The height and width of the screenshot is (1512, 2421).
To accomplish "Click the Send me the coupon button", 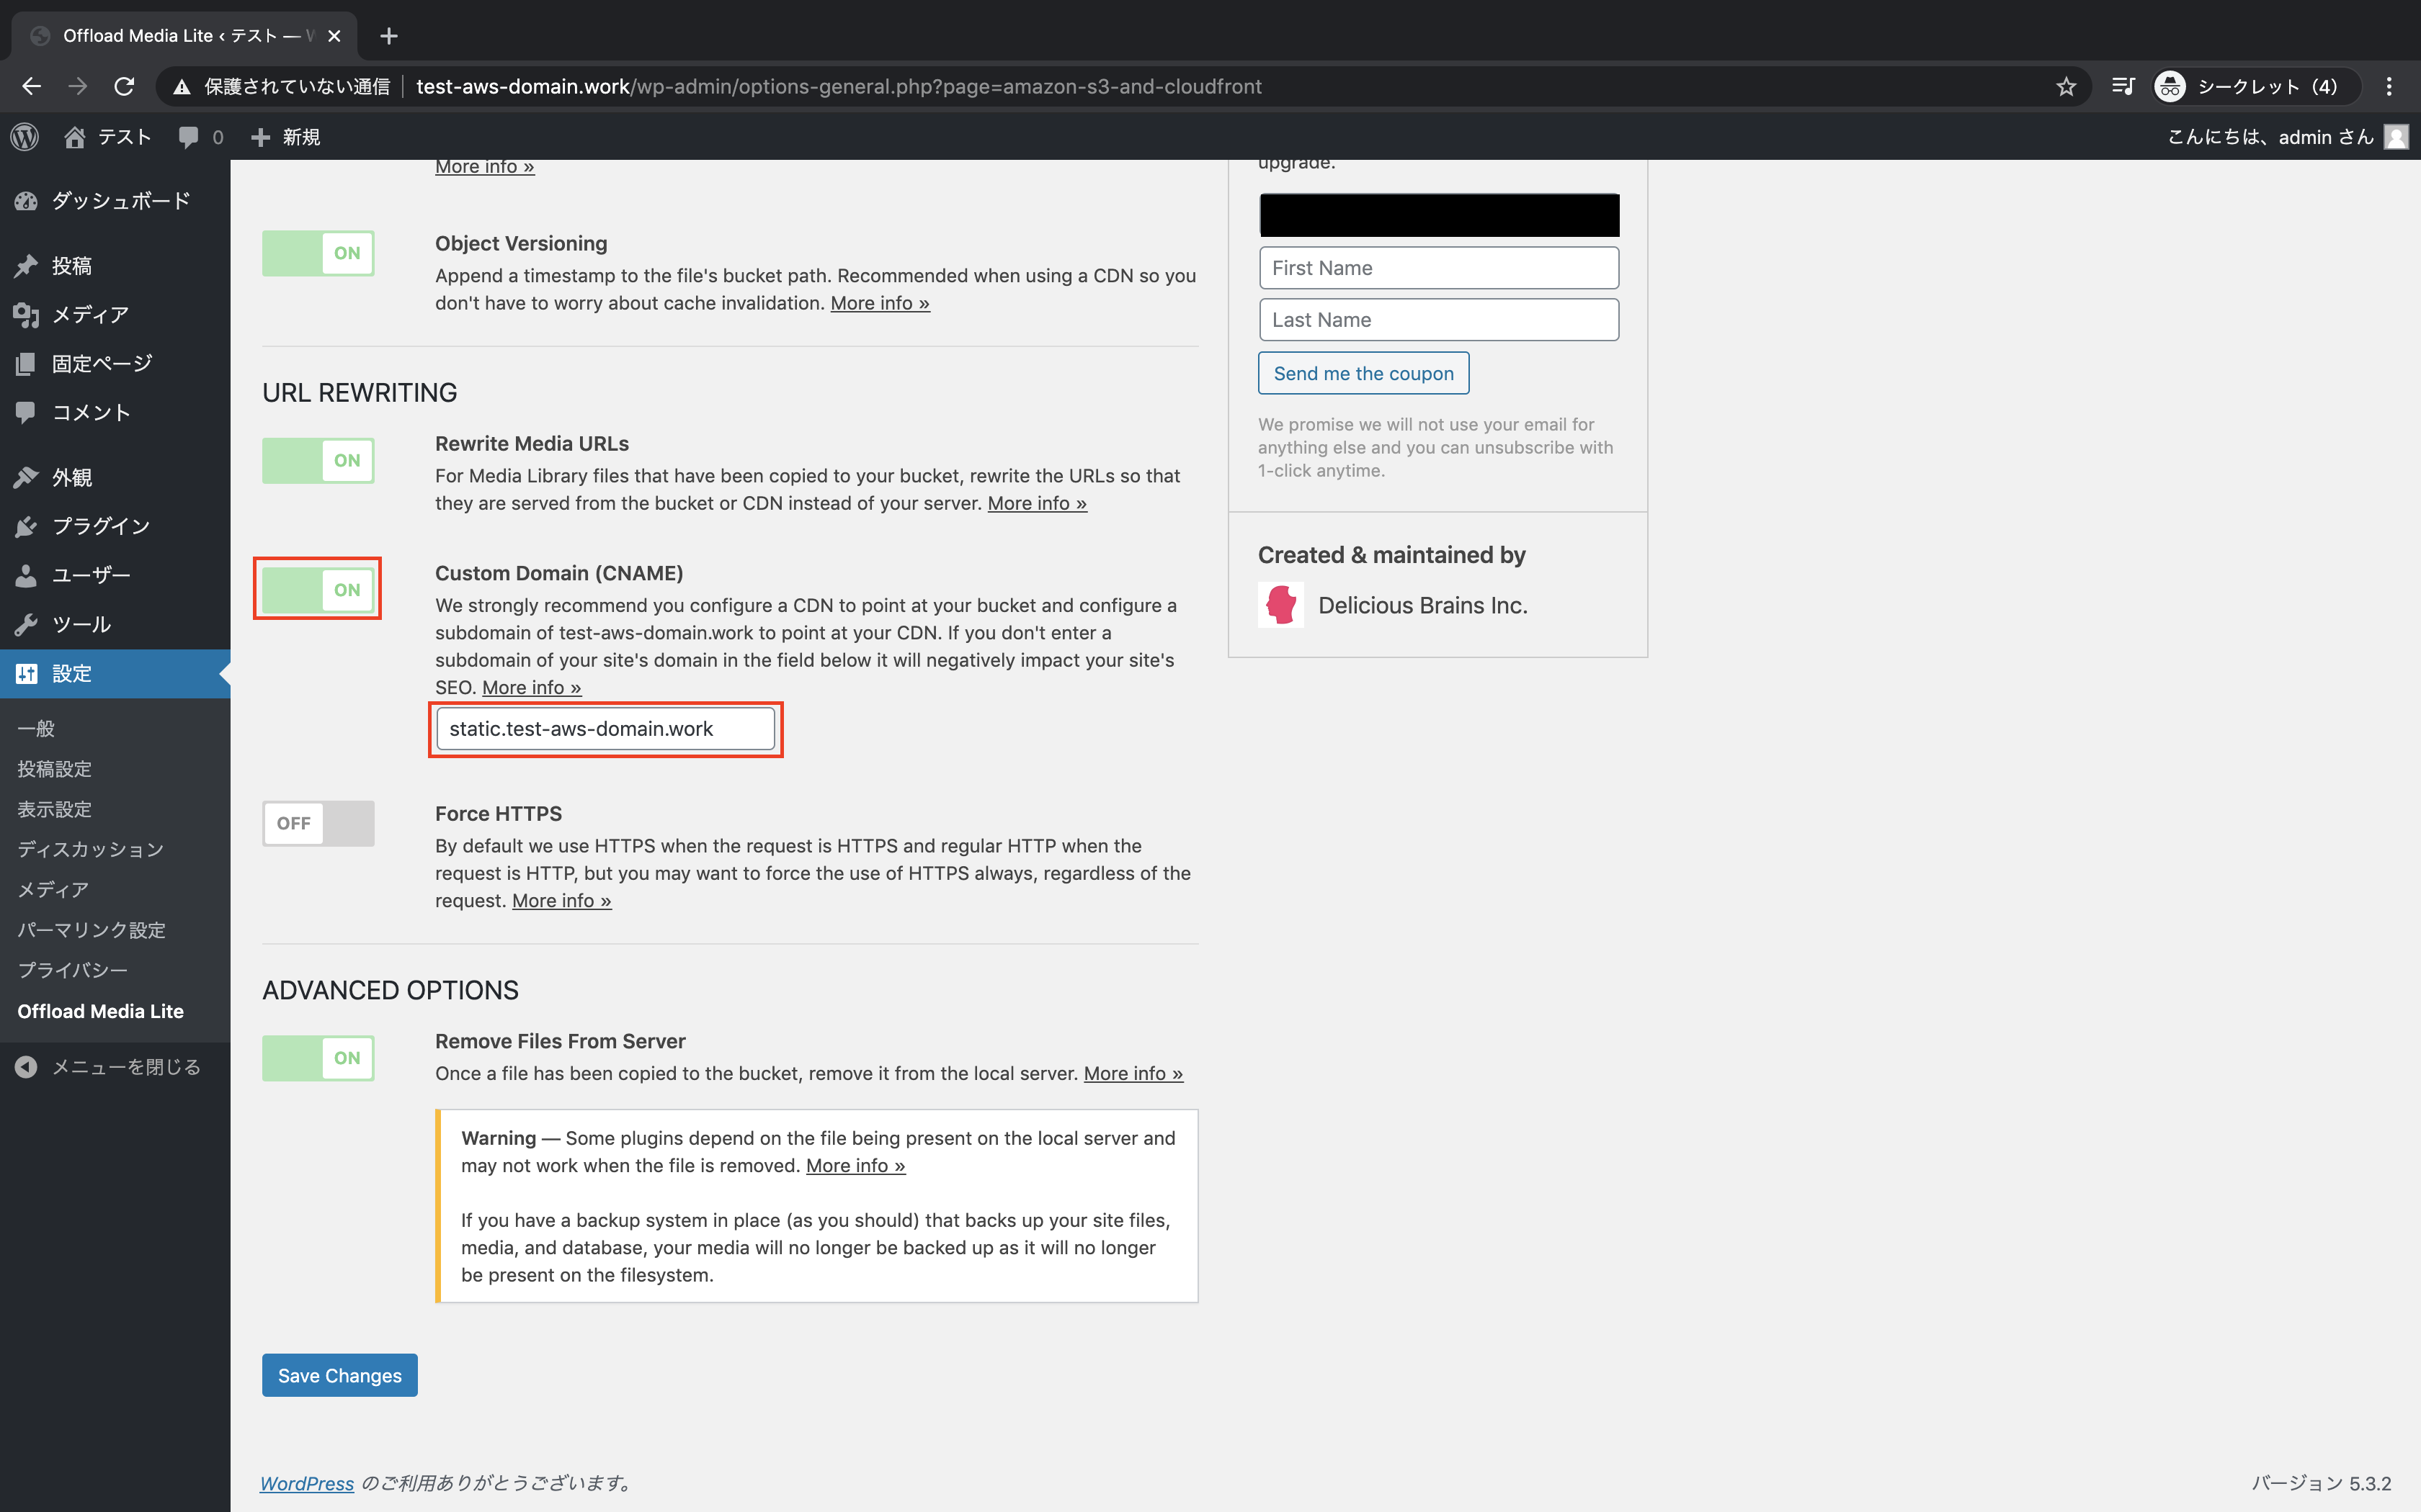I will (x=1363, y=373).
